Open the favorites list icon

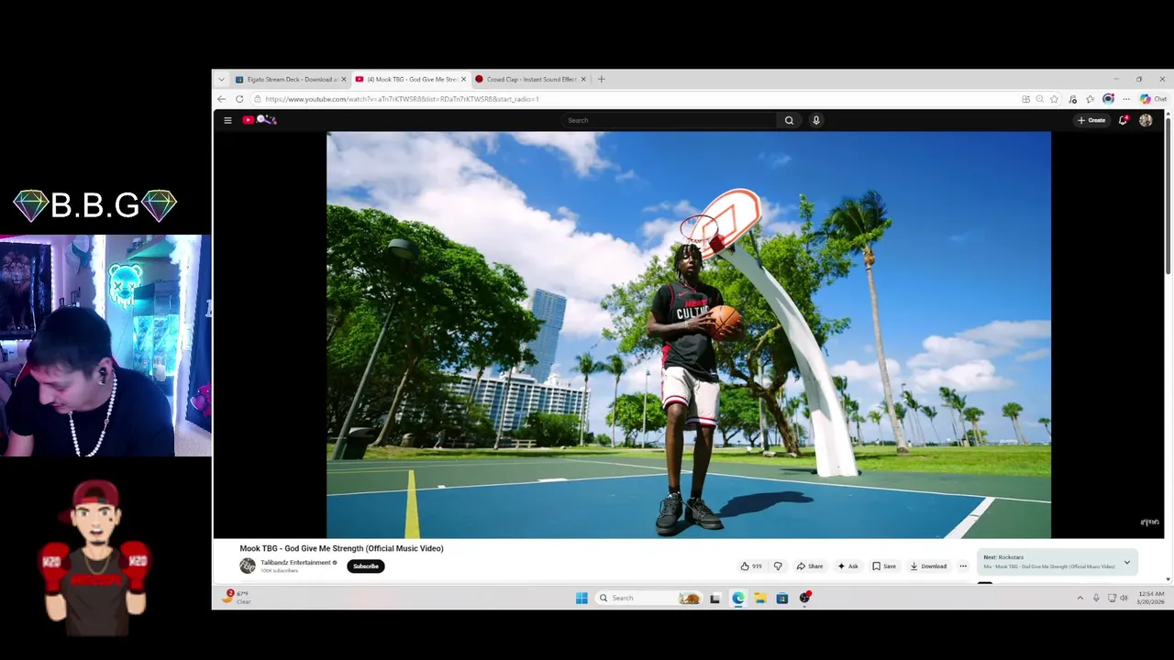[x=1091, y=99]
